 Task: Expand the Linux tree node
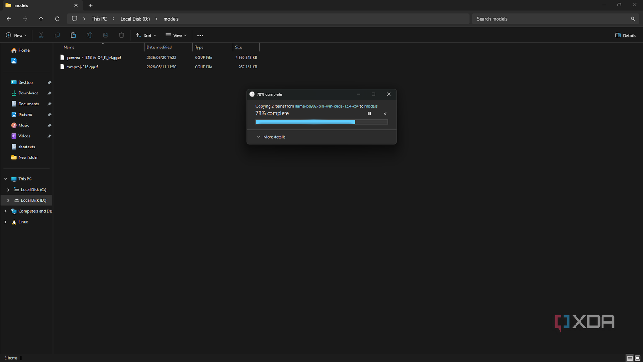[x=5, y=222]
